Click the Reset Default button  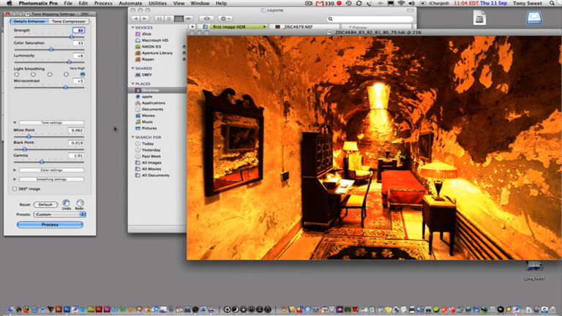(46, 204)
